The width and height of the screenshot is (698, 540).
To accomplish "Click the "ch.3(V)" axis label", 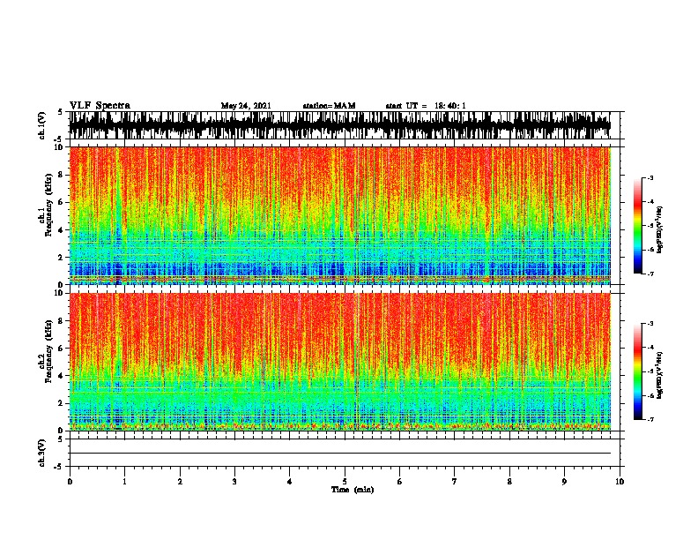I will point(42,453).
